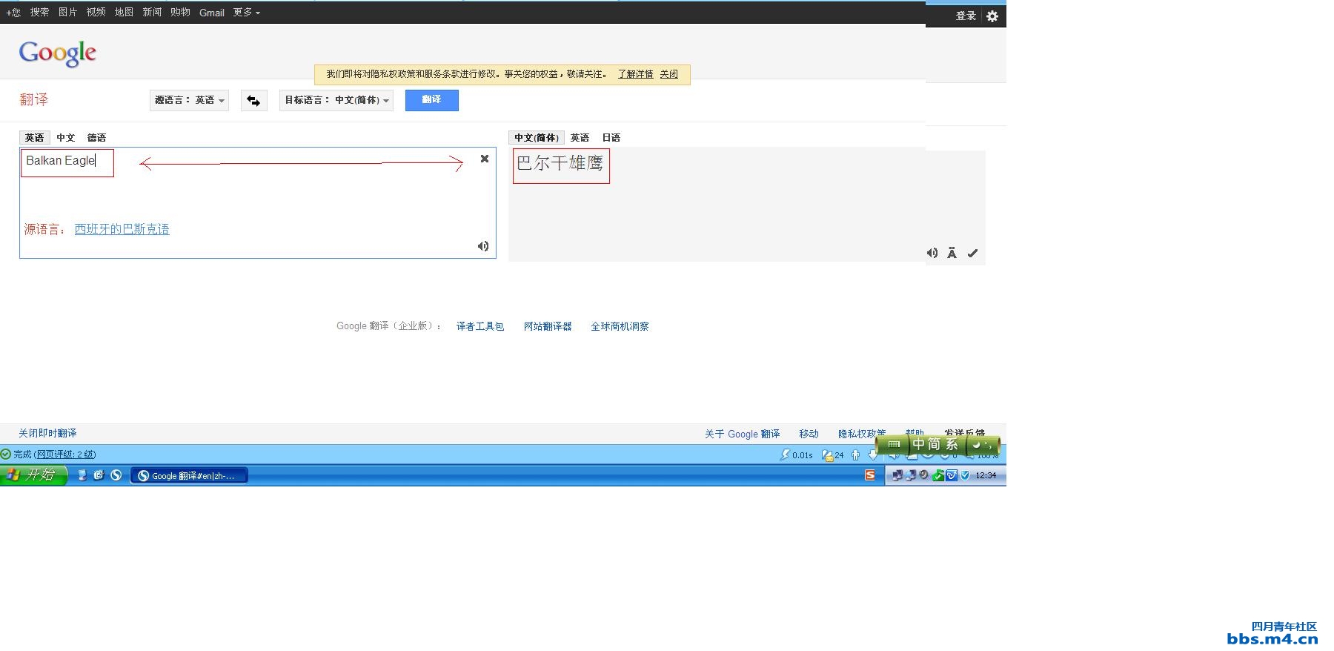Click Sogou browser quick launch icon
Viewport: 1334px width, 651px height.
click(116, 475)
